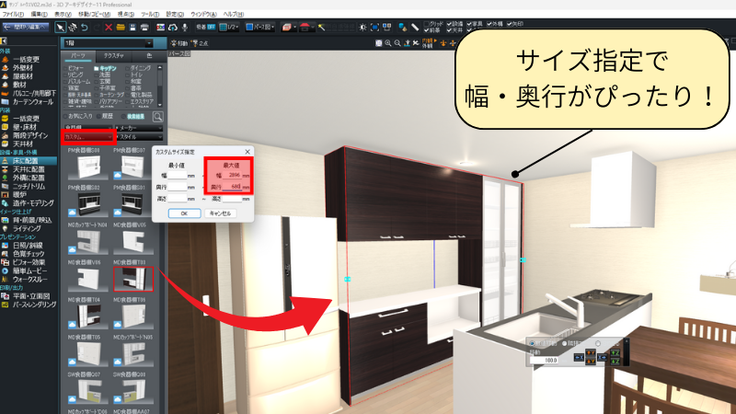This screenshot has height=414, width=736.
Task: Select the arrow pointer tool in the toolbar
Action: [60, 28]
